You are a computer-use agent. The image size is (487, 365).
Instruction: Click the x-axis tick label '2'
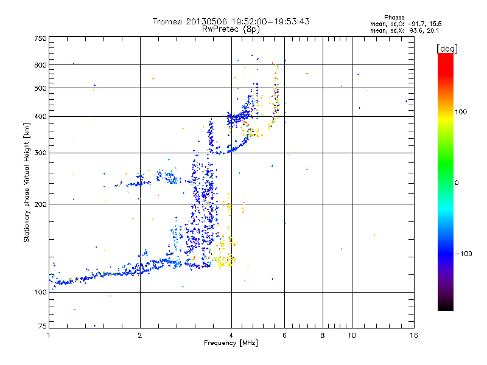[140, 335]
